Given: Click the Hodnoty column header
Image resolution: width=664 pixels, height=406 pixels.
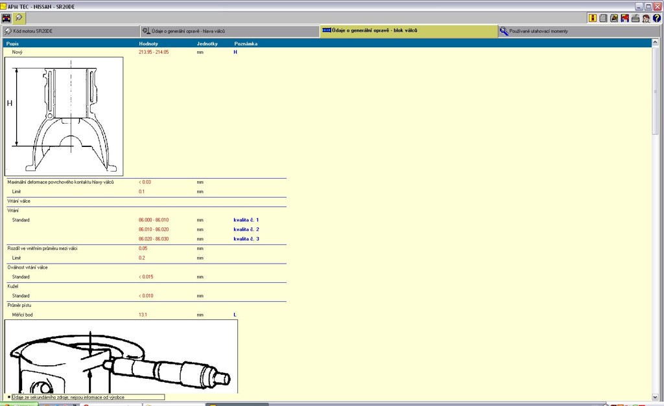Looking at the screenshot, I should [x=148, y=43].
